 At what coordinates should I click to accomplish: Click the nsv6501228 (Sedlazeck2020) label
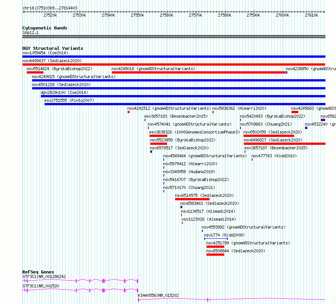[x=61, y=84]
